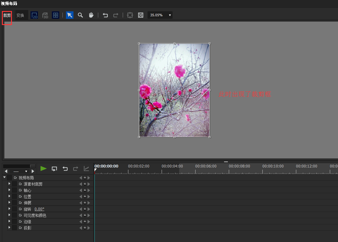The image size is (338, 242).
Task: Click the fit-to-window icon
Action: coord(141,15)
